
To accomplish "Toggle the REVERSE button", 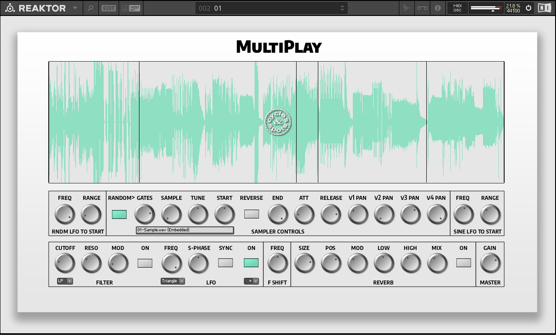I will pos(251,214).
